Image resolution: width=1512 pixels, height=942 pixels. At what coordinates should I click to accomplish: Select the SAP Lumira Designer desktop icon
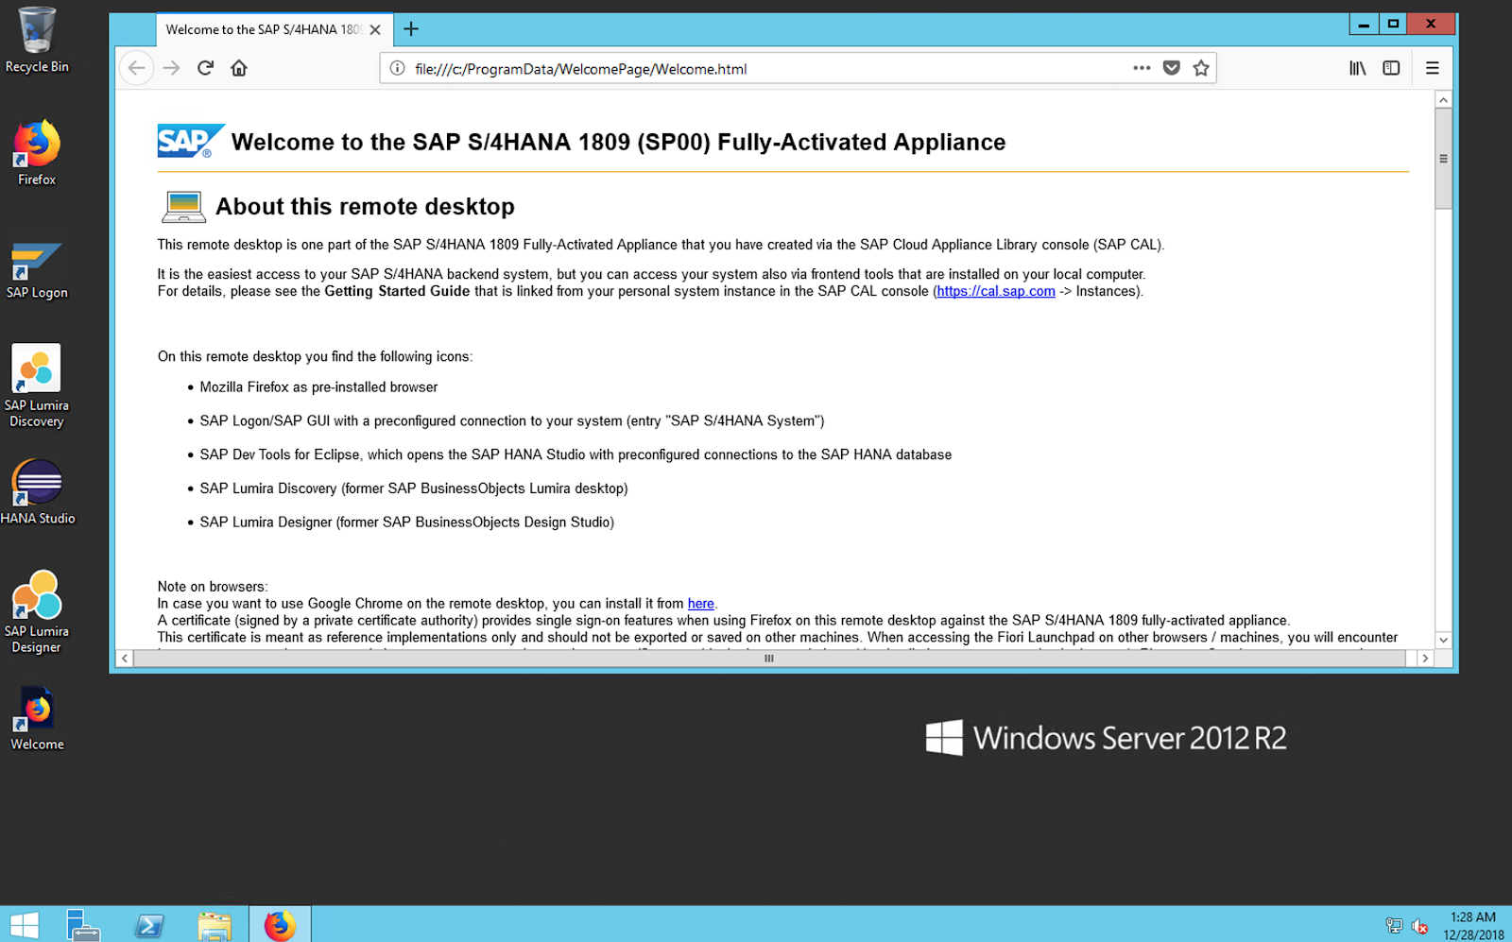pyautogui.click(x=37, y=612)
